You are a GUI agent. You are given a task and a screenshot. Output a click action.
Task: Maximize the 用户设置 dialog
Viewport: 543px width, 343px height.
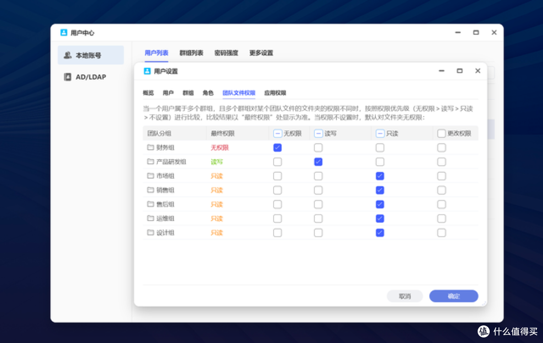coord(460,71)
